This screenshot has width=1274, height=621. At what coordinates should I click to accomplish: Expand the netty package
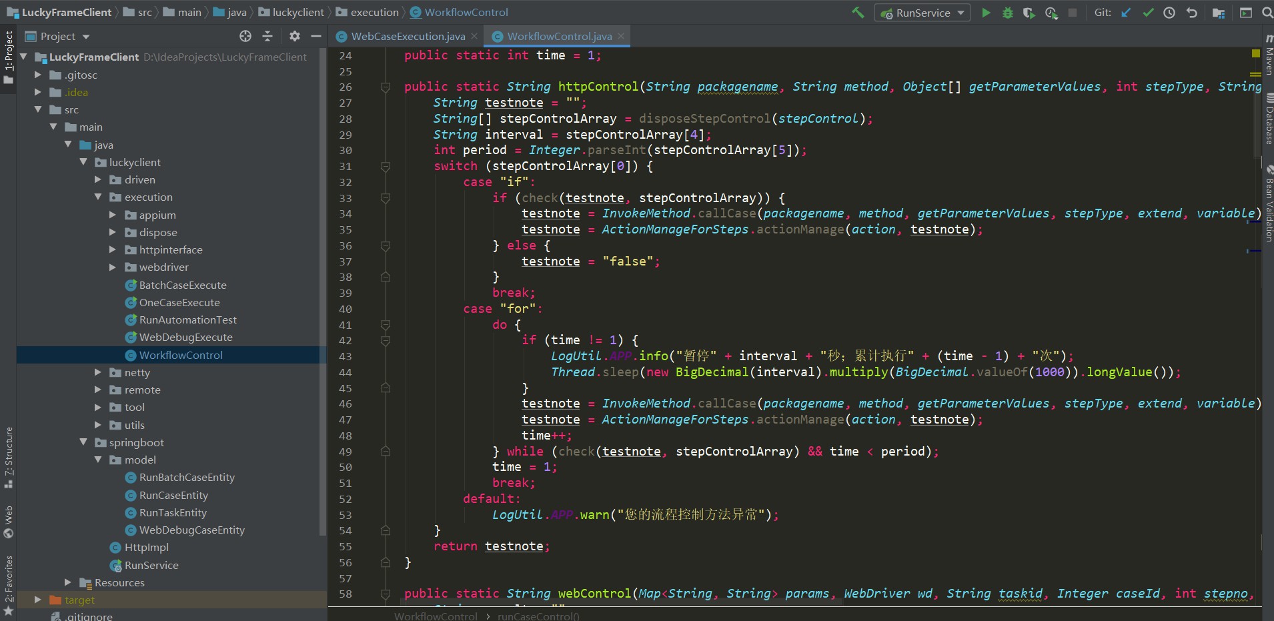(x=98, y=372)
